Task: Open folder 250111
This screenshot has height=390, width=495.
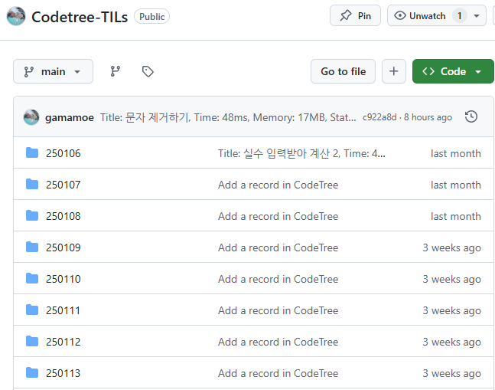Action: (x=63, y=310)
